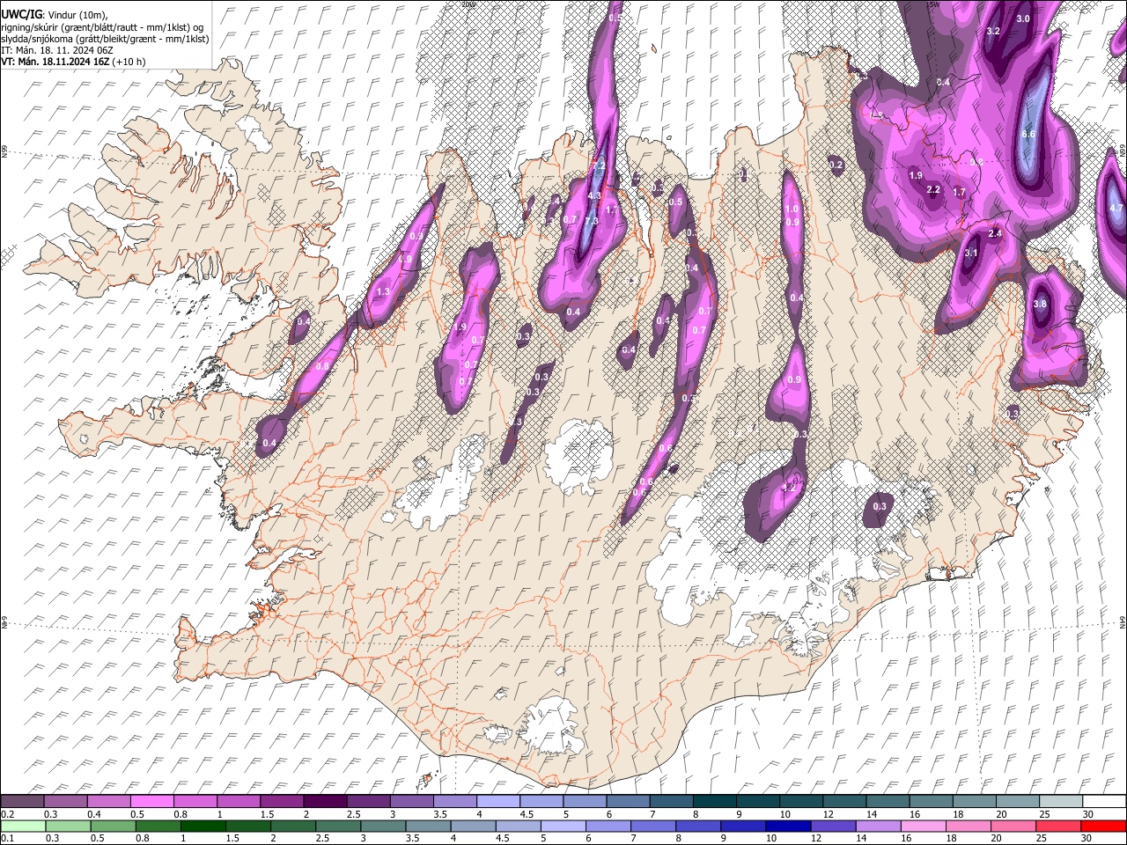Click the 3.1 precipitation value on map
This screenshot has height=845, width=1127.
[x=971, y=253]
